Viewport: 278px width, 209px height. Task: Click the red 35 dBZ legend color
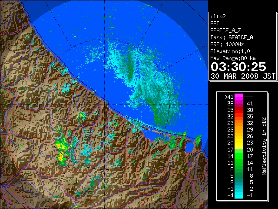(x=239, y=110)
